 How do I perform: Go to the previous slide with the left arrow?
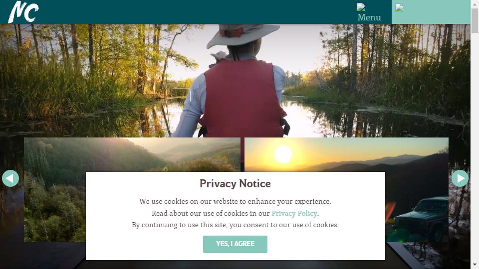10,178
